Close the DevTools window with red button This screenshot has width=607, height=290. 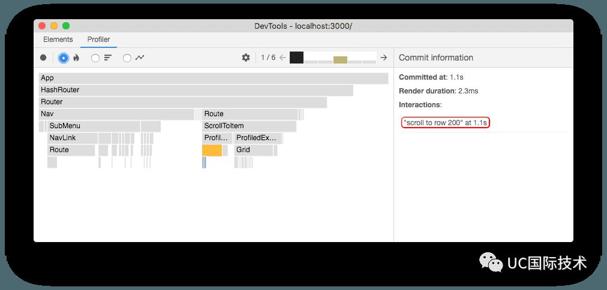pos(42,26)
